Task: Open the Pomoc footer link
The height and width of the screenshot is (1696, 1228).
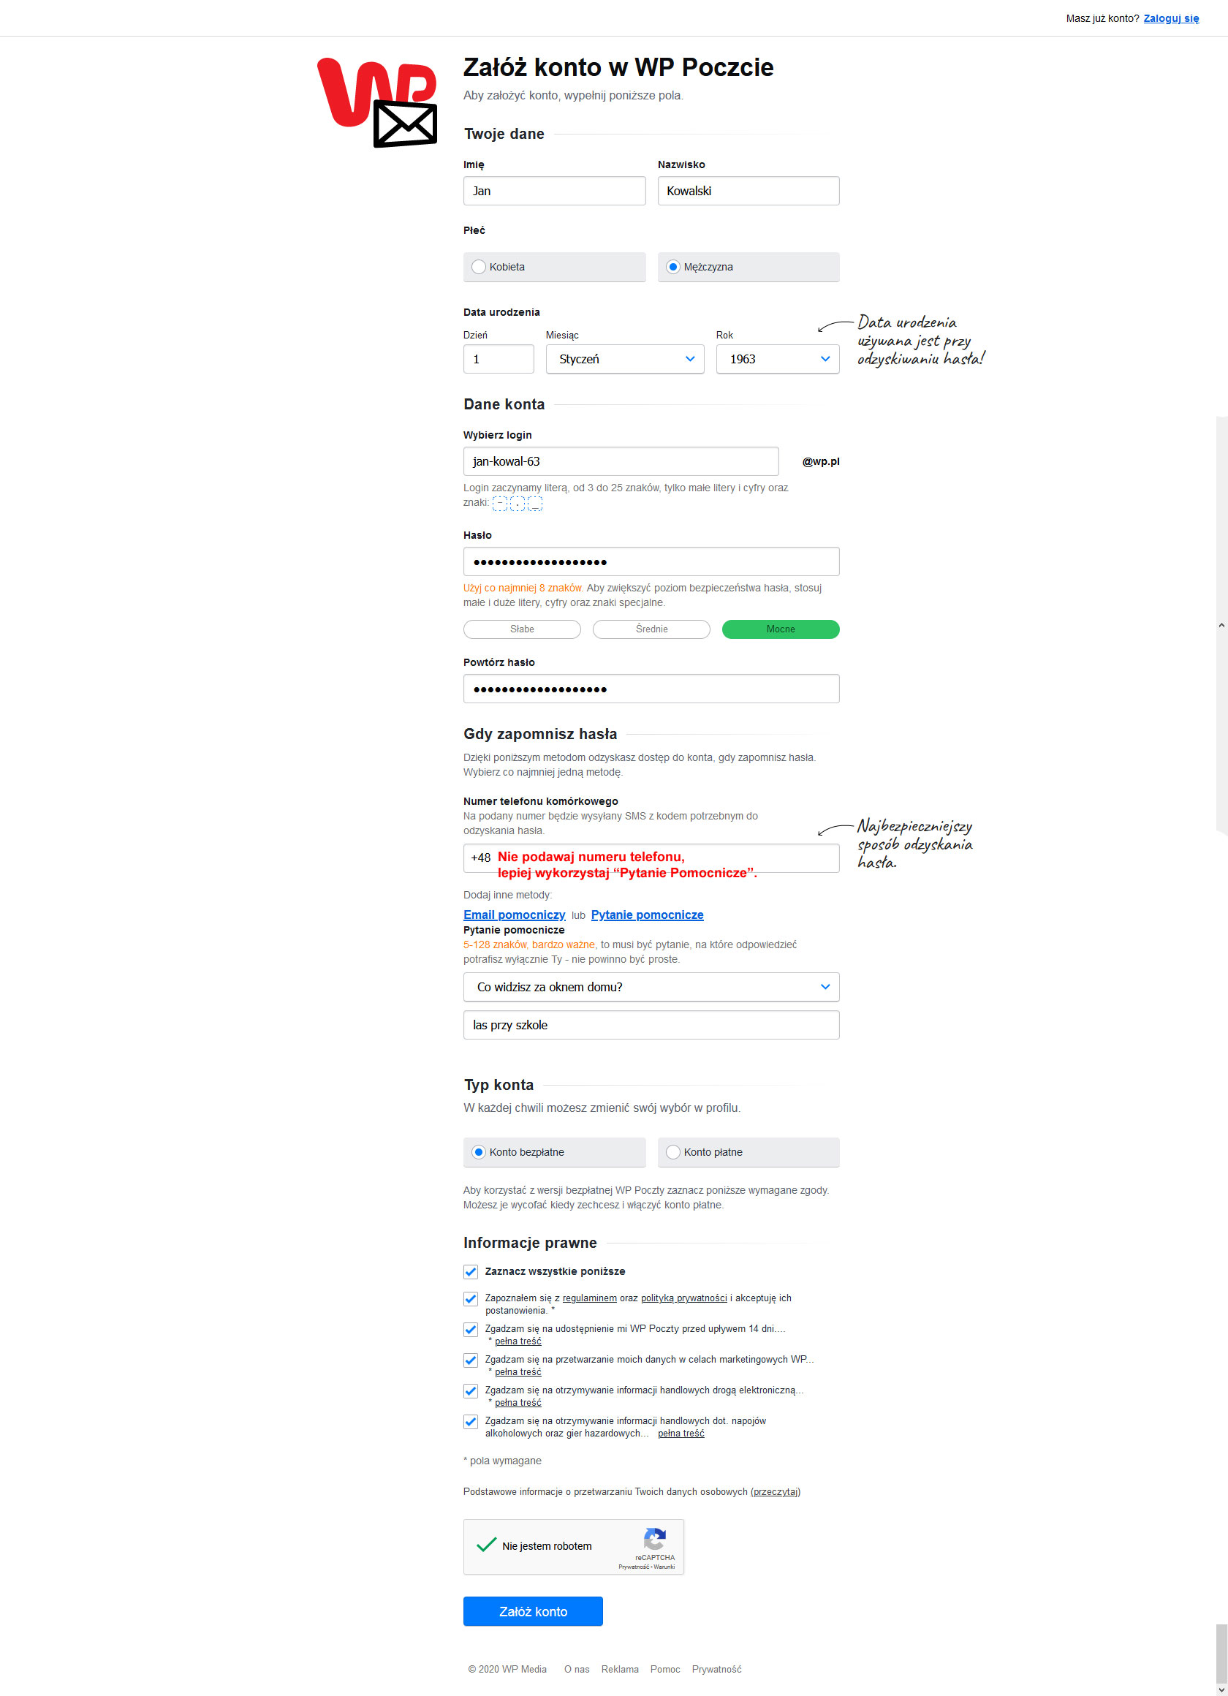Action: tap(665, 1669)
